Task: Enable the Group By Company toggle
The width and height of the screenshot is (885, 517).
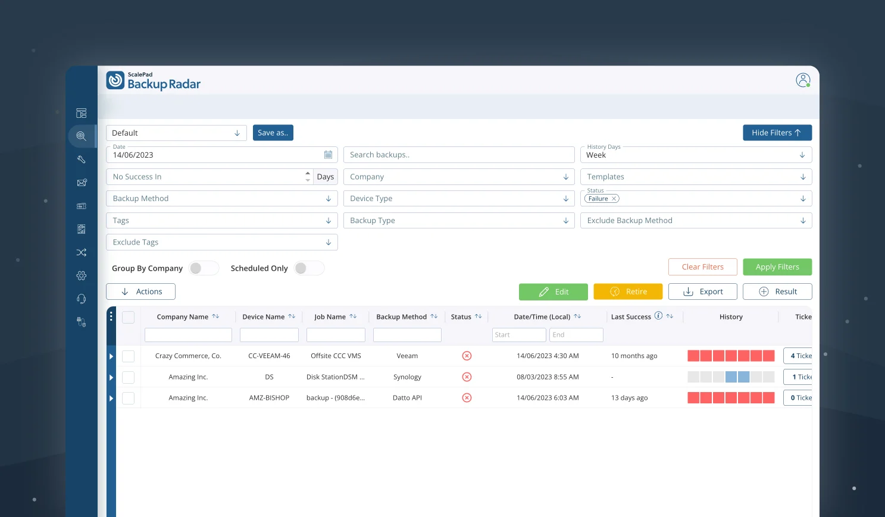Action: [x=204, y=268]
